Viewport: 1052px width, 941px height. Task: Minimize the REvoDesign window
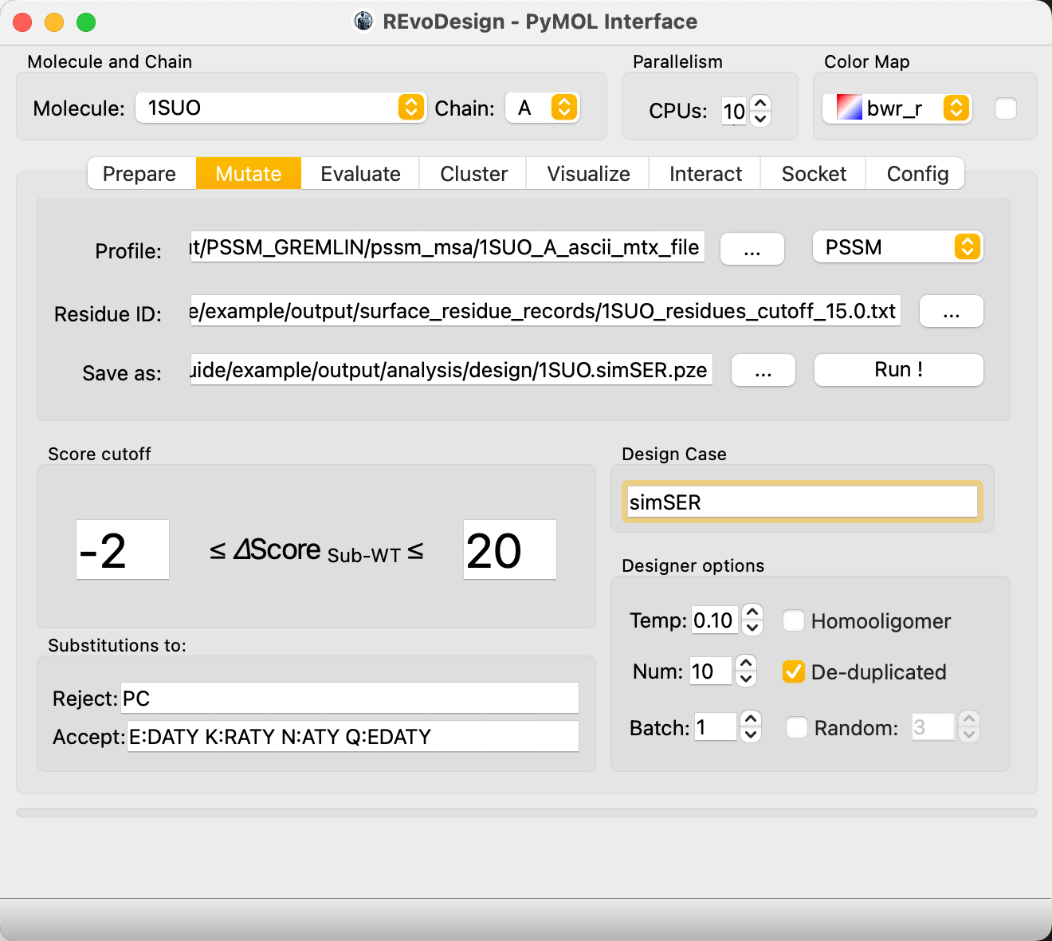click(x=54, y=22)
